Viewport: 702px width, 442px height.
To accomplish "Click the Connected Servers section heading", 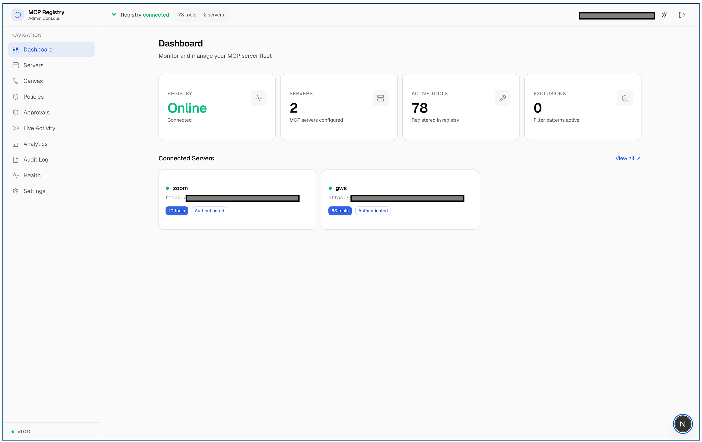I will point(186,158).
